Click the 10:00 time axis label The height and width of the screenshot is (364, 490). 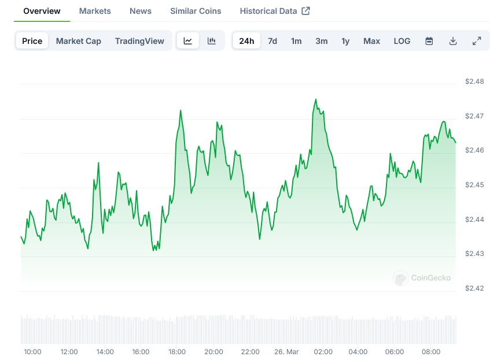(32, 352)
